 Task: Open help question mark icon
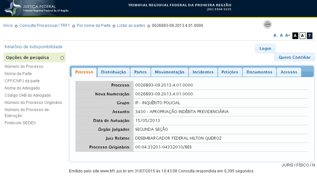309,36
